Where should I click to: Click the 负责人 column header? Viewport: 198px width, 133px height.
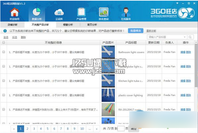(170, 43)
